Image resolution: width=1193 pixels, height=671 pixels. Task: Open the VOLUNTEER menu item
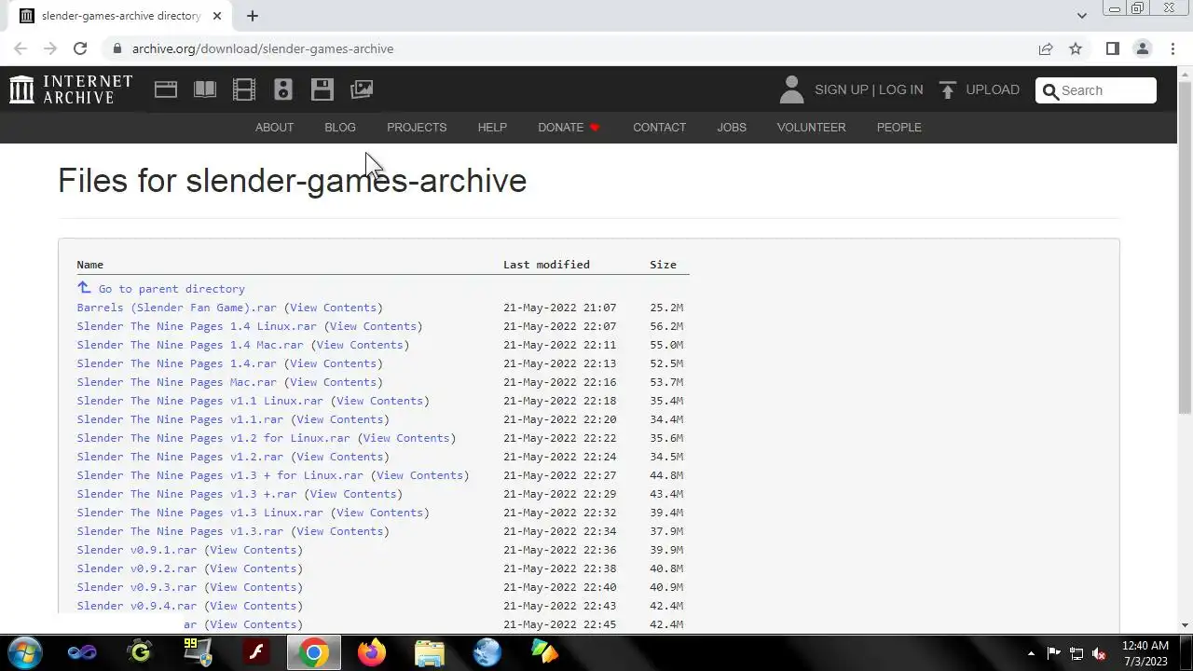[811, 128]
